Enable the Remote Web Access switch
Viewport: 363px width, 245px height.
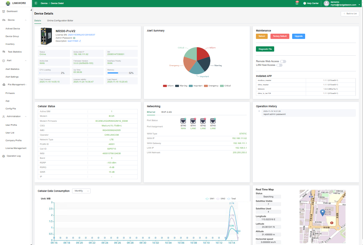[283, 61]
